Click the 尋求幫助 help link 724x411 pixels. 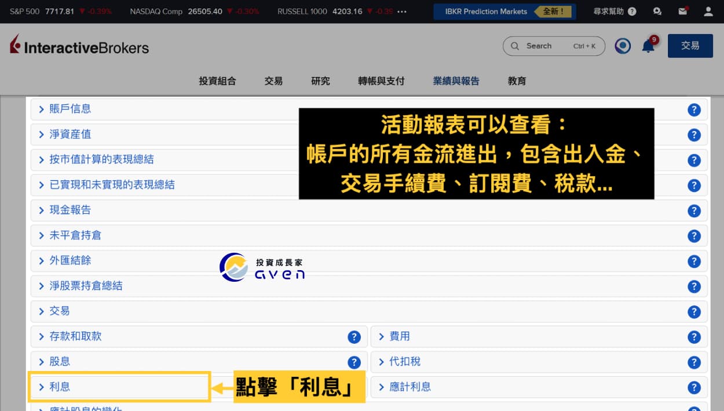click(615, 12)
